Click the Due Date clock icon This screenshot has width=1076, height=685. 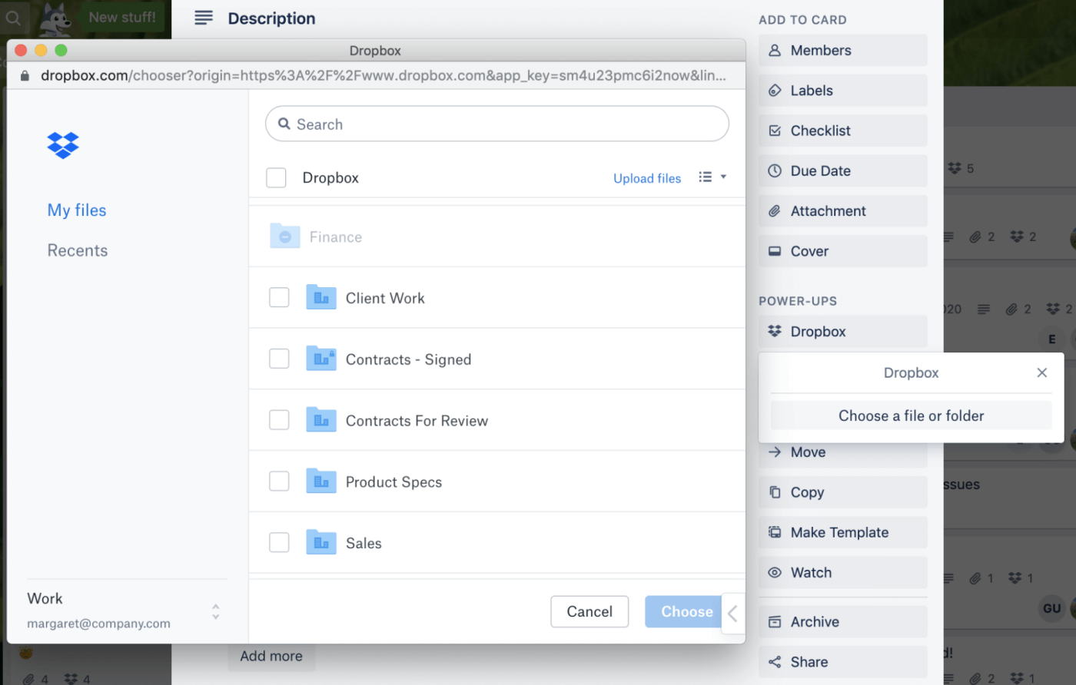point(776,170)
